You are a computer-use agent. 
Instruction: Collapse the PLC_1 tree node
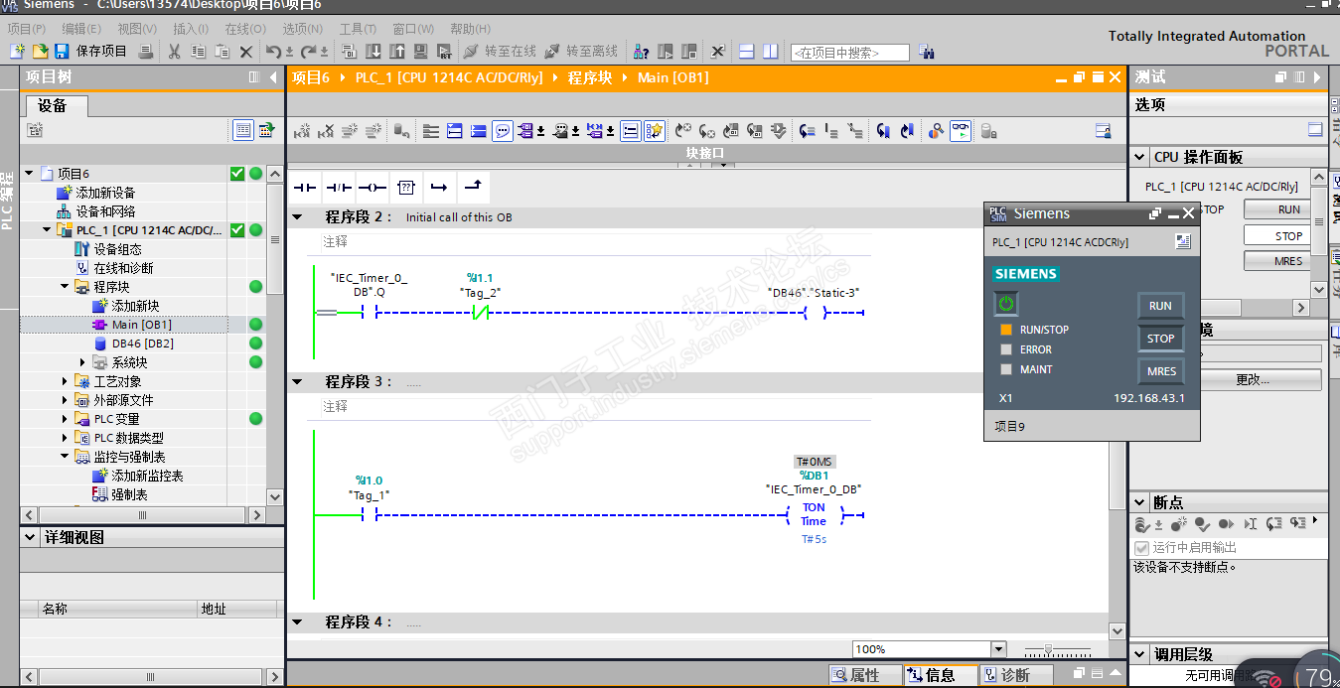tap(47, 230)
